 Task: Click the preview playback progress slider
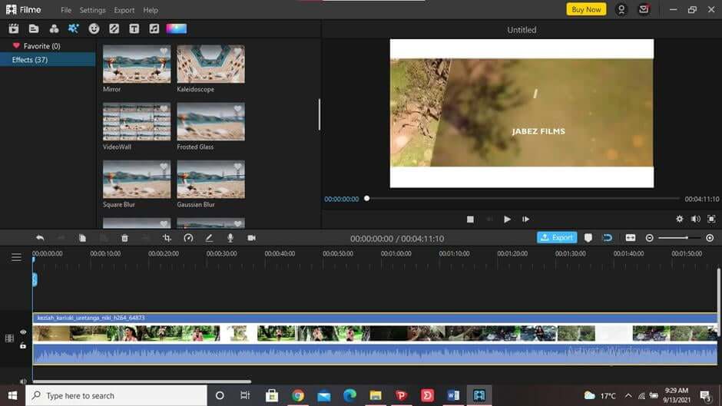click(522, 199)
